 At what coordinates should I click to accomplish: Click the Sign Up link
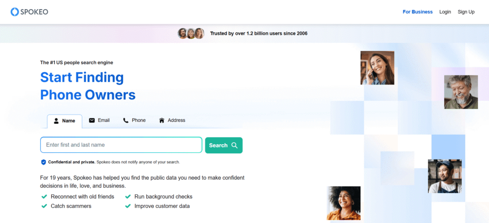pos(466,12)
